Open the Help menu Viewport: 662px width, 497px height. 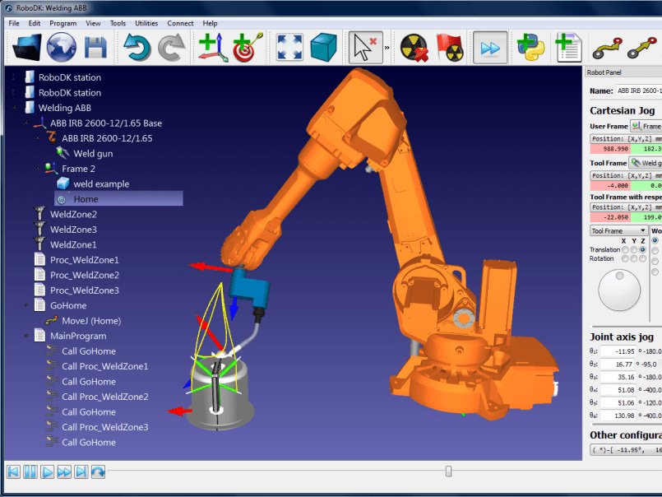[210, 23]
